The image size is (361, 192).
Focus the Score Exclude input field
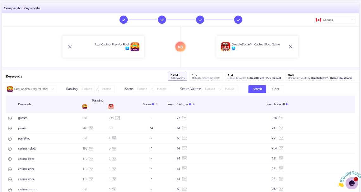[142, 89]
